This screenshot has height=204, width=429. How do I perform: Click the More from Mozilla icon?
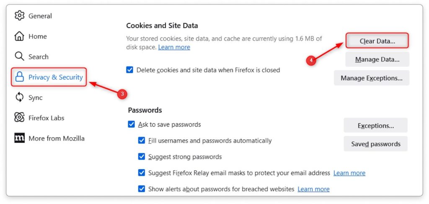(x=20, y=138)
